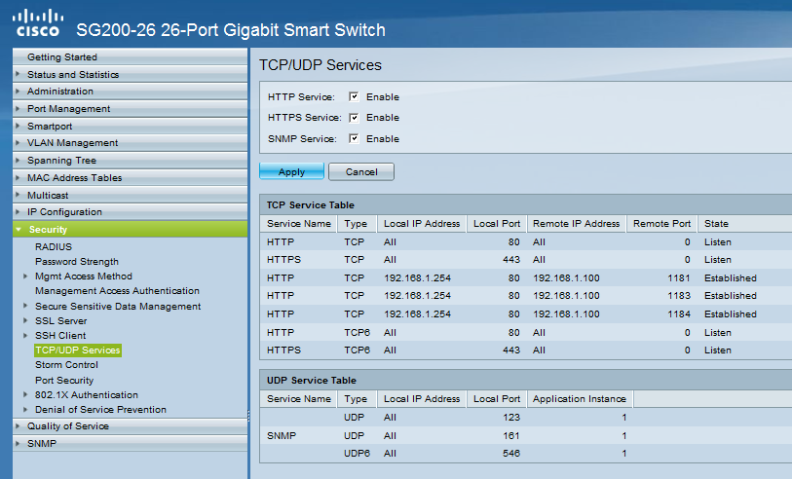This screenshot has height=479, width=792.
Task: Expand the Administration arrow
Action: pos(18,92)
